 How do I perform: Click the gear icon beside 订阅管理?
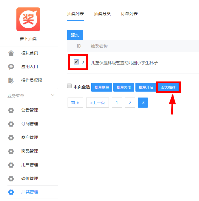(x=11, y=124)
